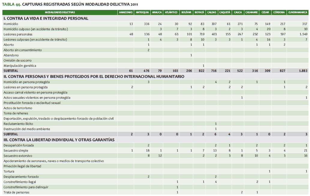Click the 'Aborto sin consentimiento' row label
The image size is (310, 196).
click(23, 50)
